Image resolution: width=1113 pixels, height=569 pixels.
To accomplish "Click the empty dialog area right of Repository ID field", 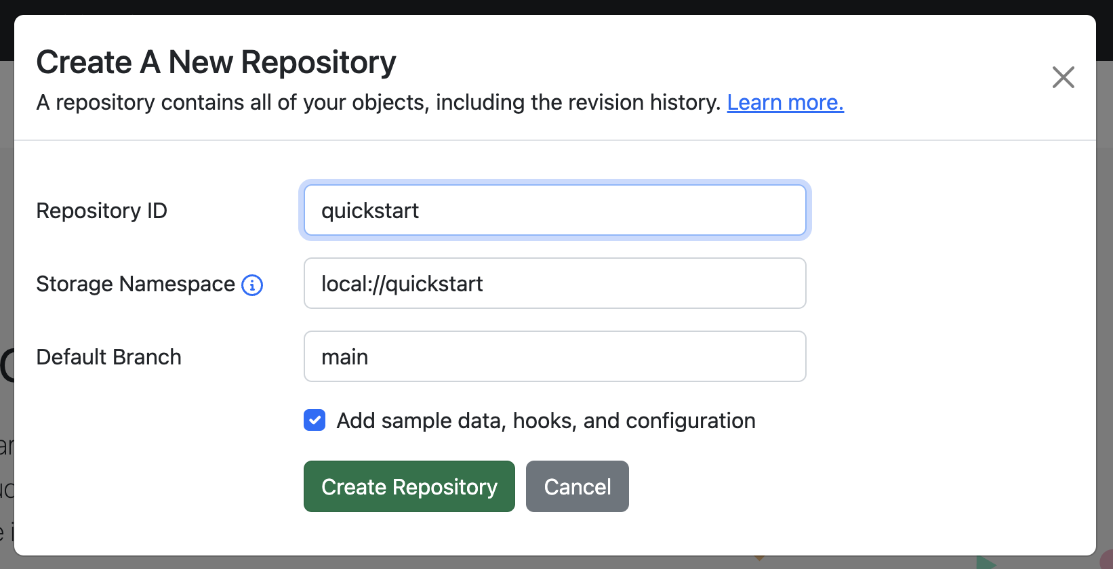I will (x=949, y=210).
